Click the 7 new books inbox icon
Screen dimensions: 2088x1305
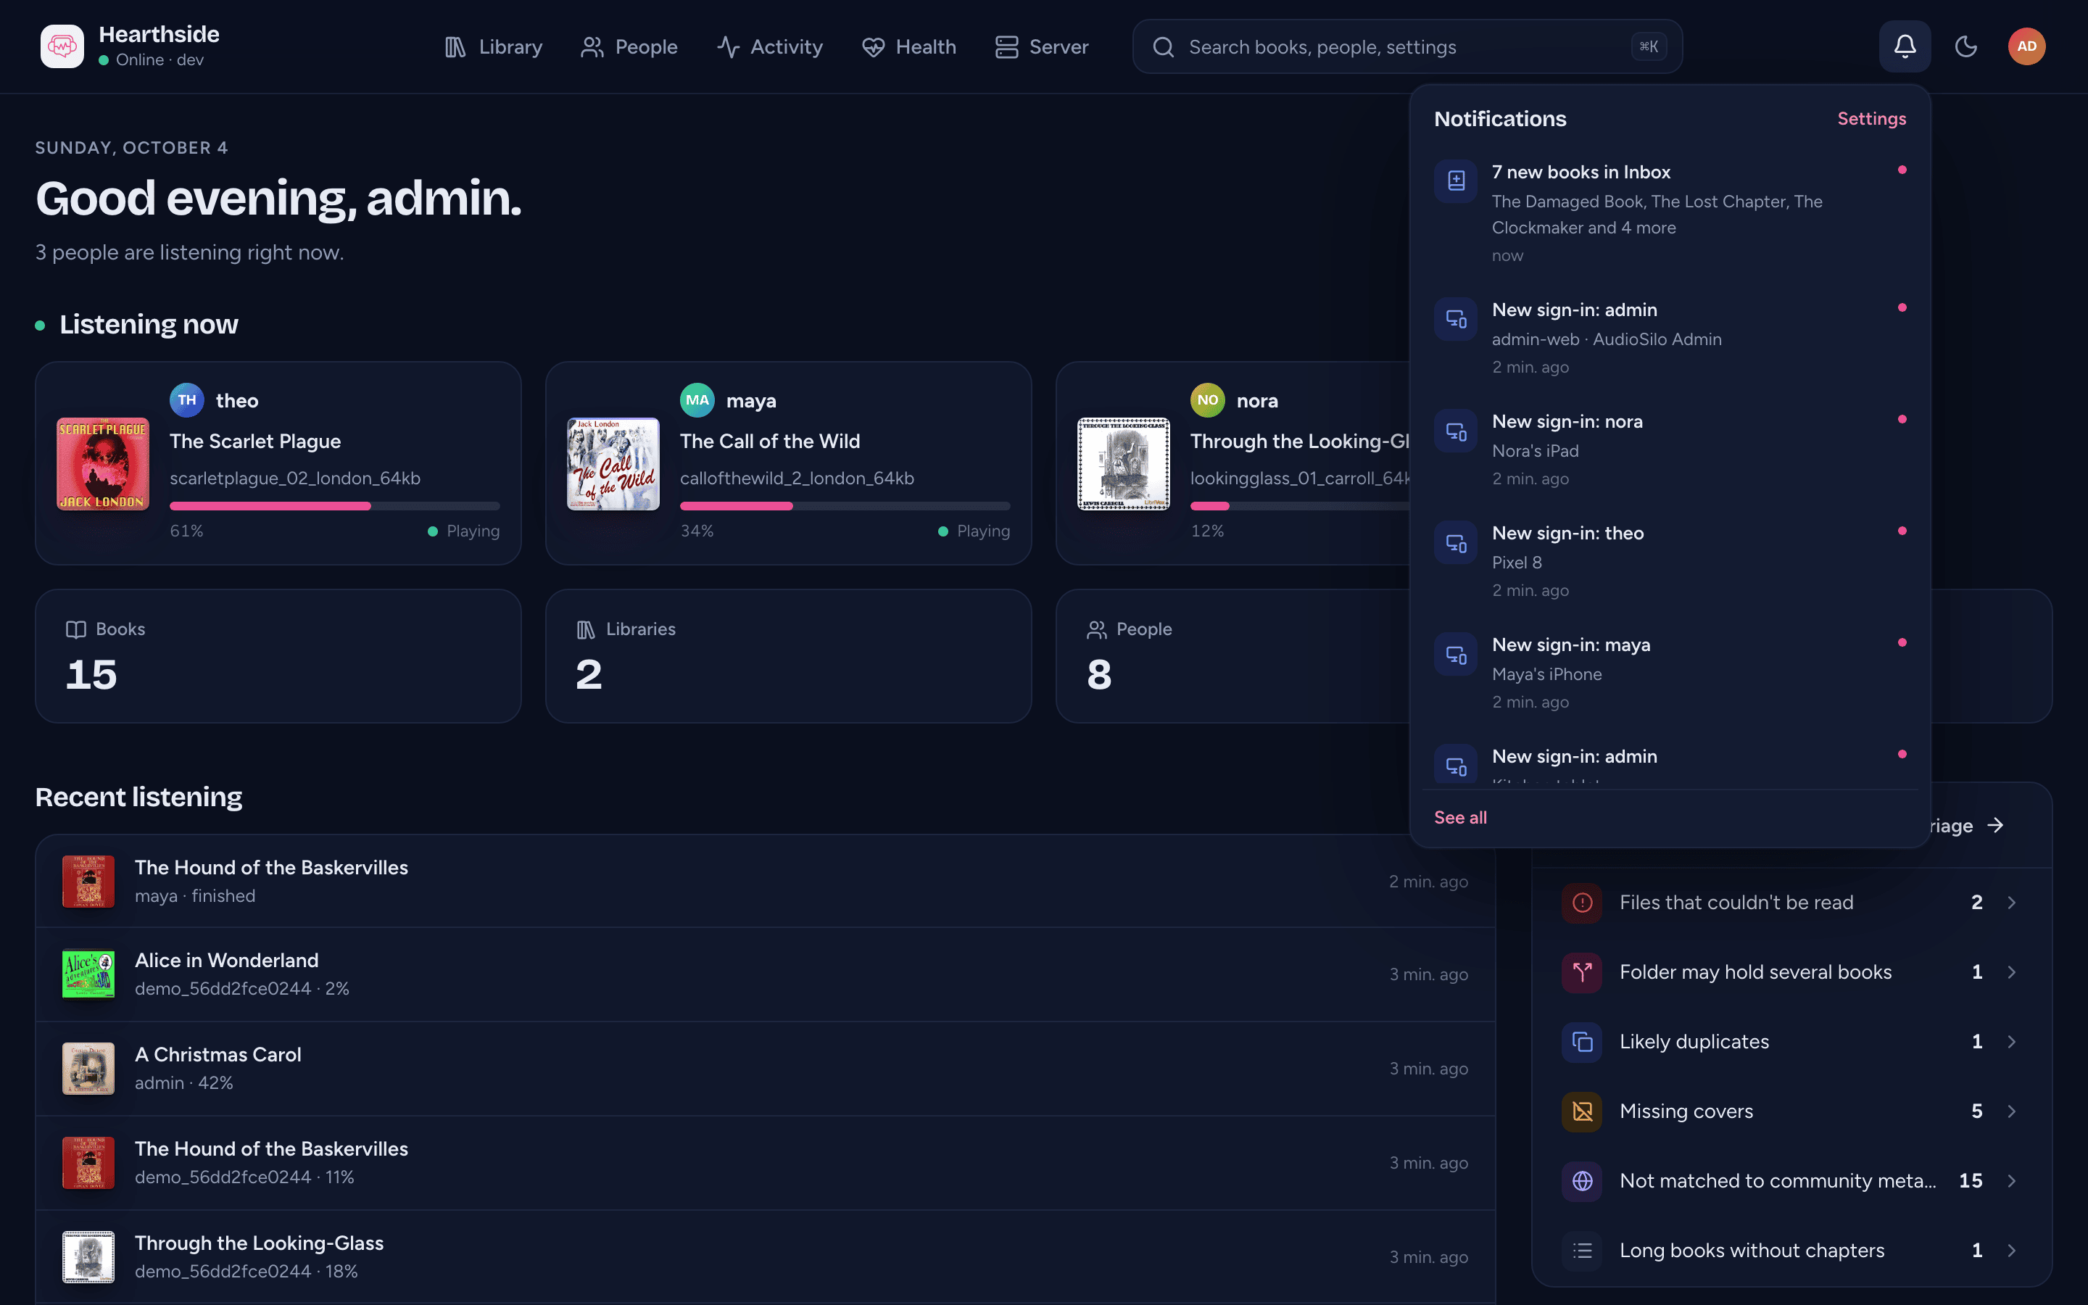coord(1456,181)
